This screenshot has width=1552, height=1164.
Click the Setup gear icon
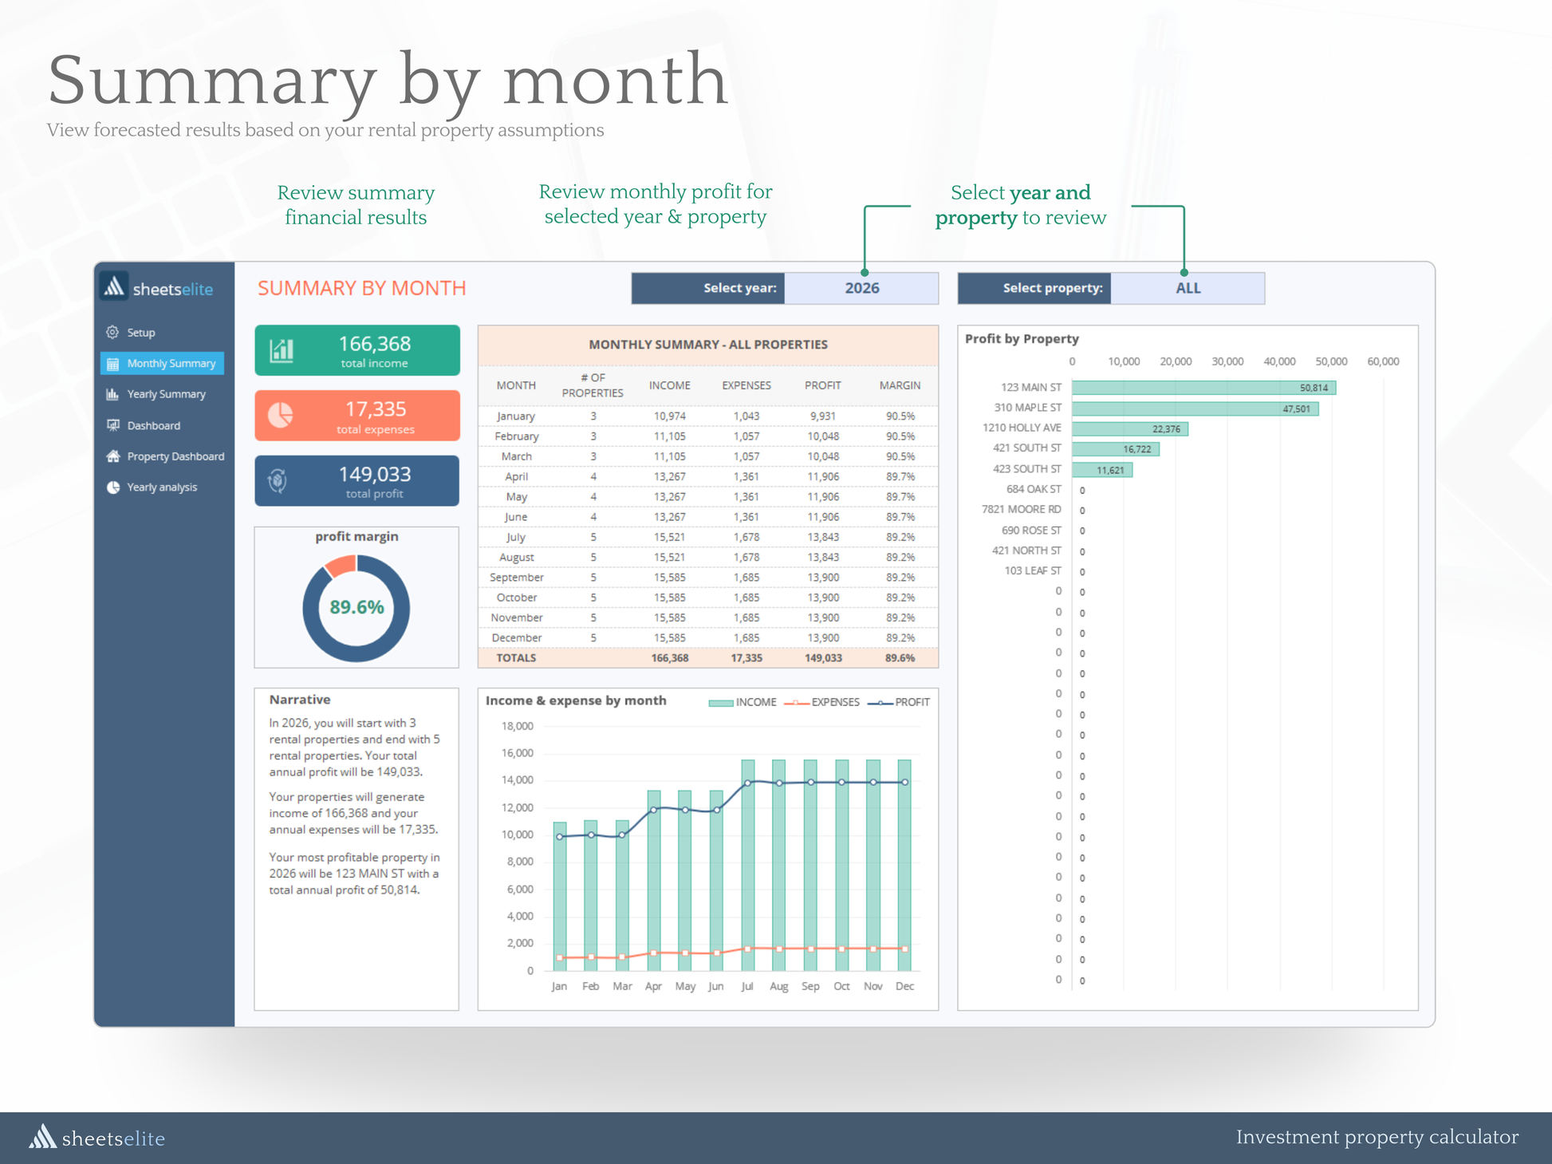(112, 332)
